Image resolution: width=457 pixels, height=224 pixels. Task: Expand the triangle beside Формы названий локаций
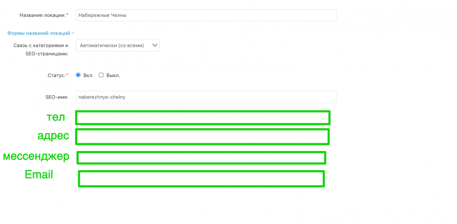(73, 33)
